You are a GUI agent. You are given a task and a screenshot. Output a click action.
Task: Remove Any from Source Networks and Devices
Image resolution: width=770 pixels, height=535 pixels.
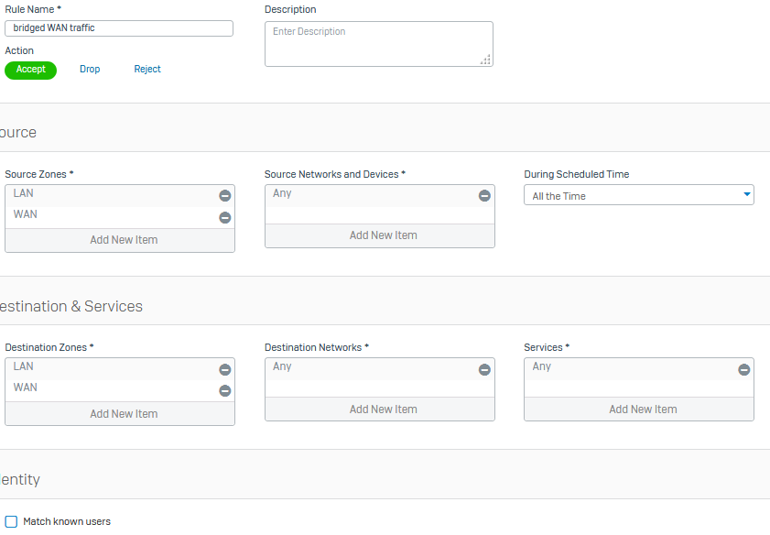(x=484, y=195)
